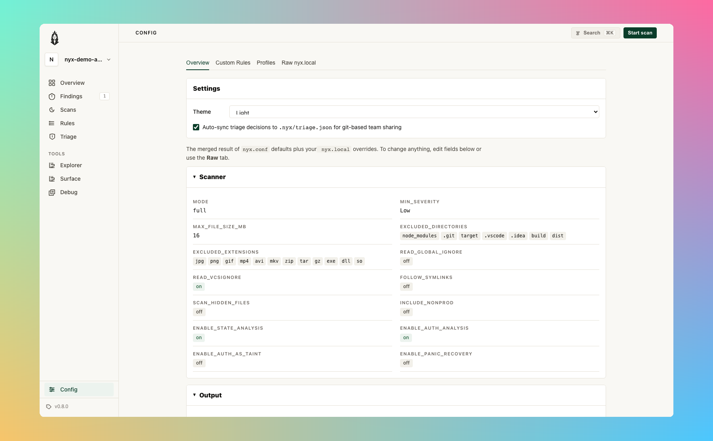
Task: Switch to the Profiles tab
Action: click(x=266, y=63)
